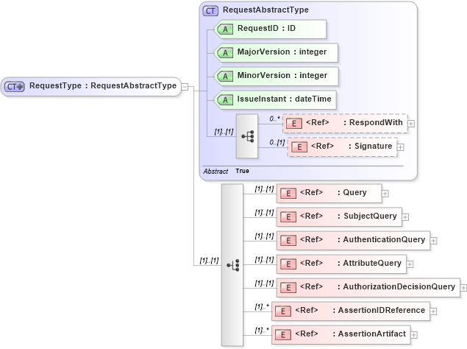Select the attribute icon beside MajorVersion

click(x=225, y=53)
